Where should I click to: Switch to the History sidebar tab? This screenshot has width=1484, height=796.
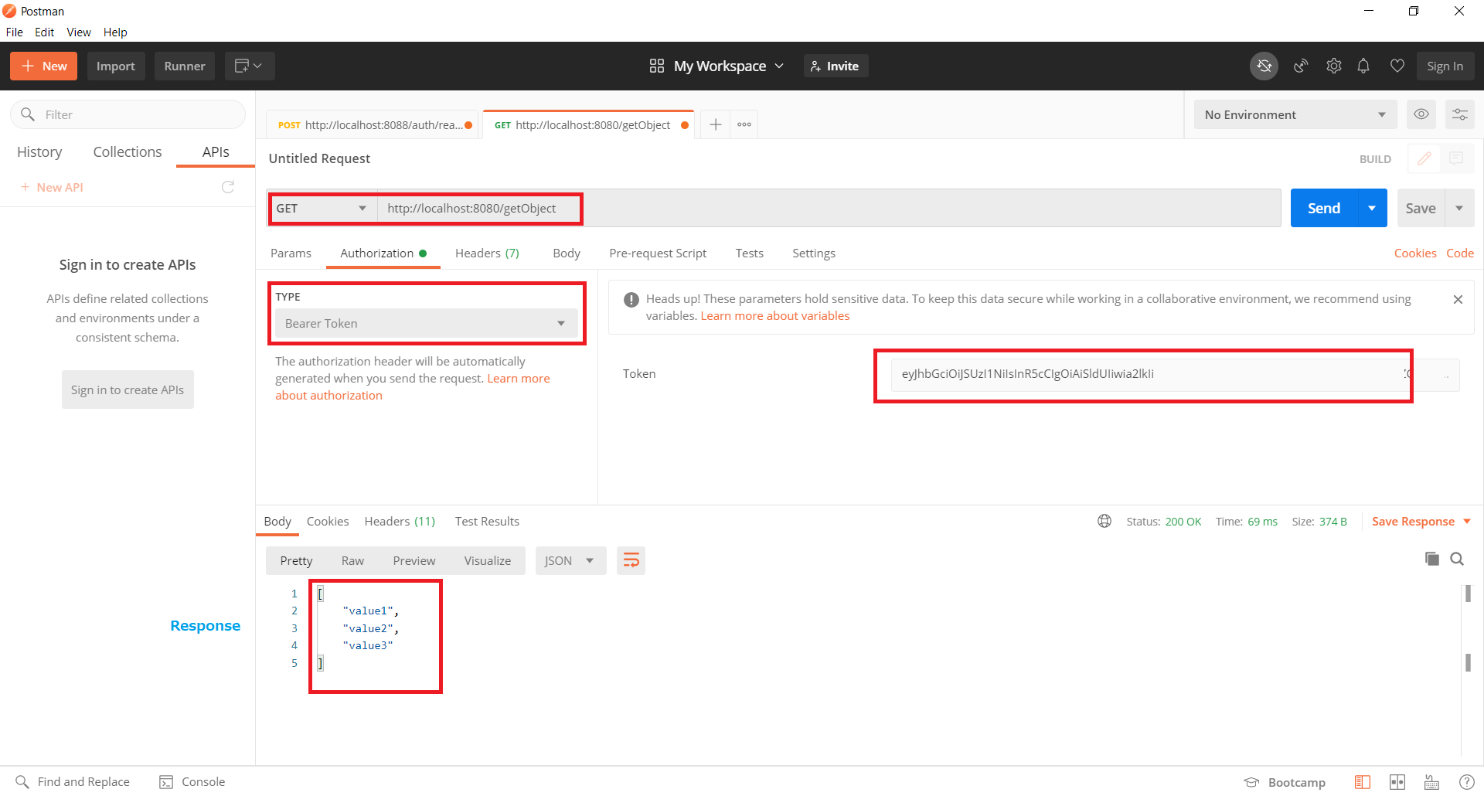(39, 152)
